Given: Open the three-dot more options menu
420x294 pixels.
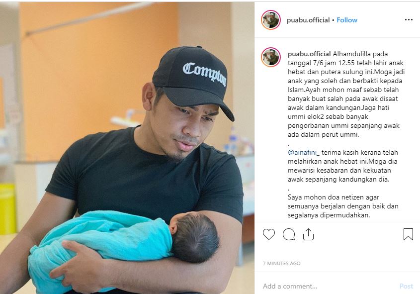Looking at the screenshot, I should point(409,20).
